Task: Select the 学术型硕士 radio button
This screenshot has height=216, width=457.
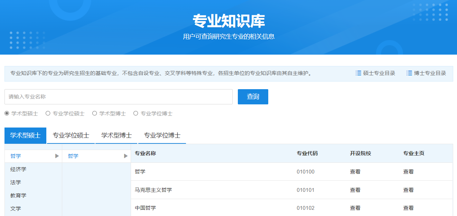Action: click(7, 113)
